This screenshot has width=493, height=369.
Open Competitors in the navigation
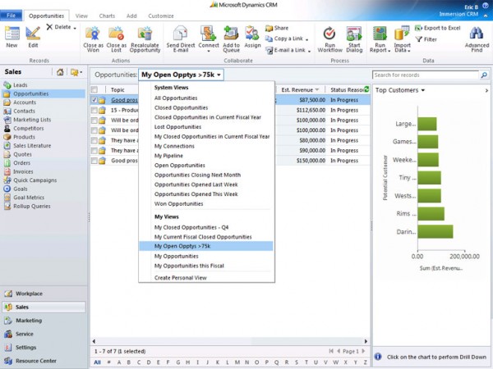[28, 129]
